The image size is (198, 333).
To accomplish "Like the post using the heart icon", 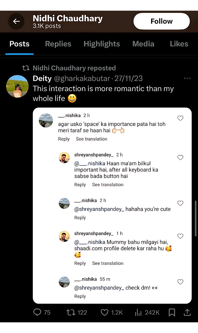I will (104, 312).
